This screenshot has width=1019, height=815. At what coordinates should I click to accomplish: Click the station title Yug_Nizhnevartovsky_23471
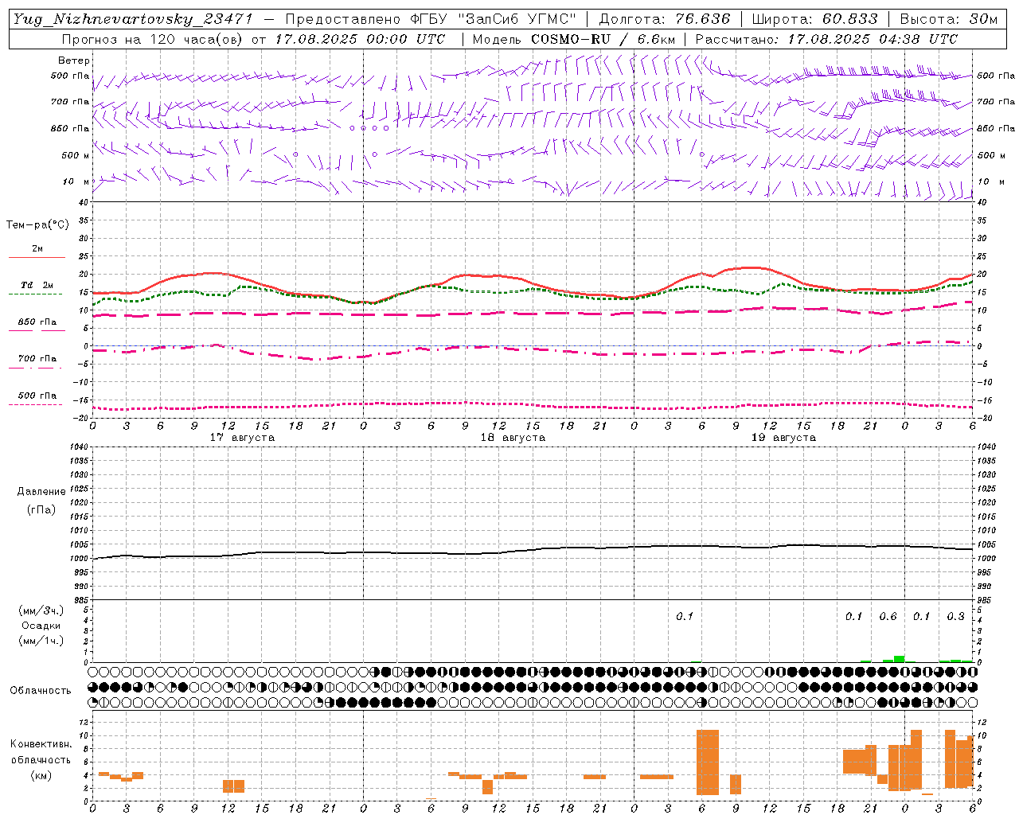click(x=132, y=19)
